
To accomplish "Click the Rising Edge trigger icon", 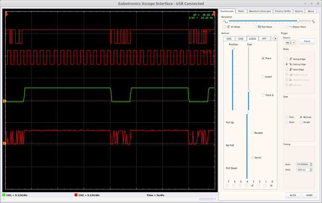I will point(291,59).
